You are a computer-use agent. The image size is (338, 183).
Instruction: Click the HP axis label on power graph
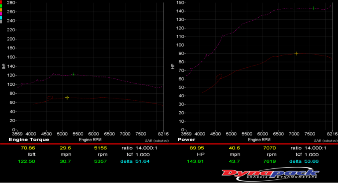coord(173,66)
